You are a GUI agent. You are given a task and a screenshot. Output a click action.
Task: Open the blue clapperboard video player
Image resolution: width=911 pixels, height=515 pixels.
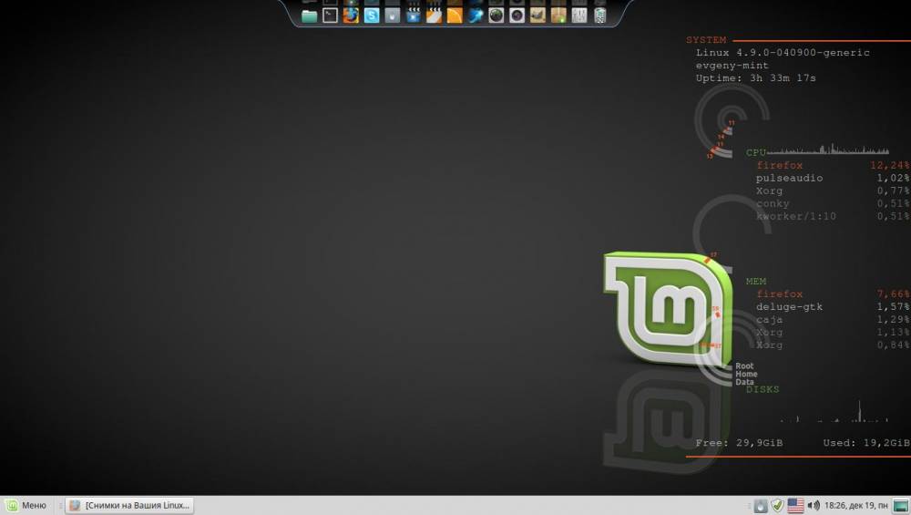(x=413, y=15)
